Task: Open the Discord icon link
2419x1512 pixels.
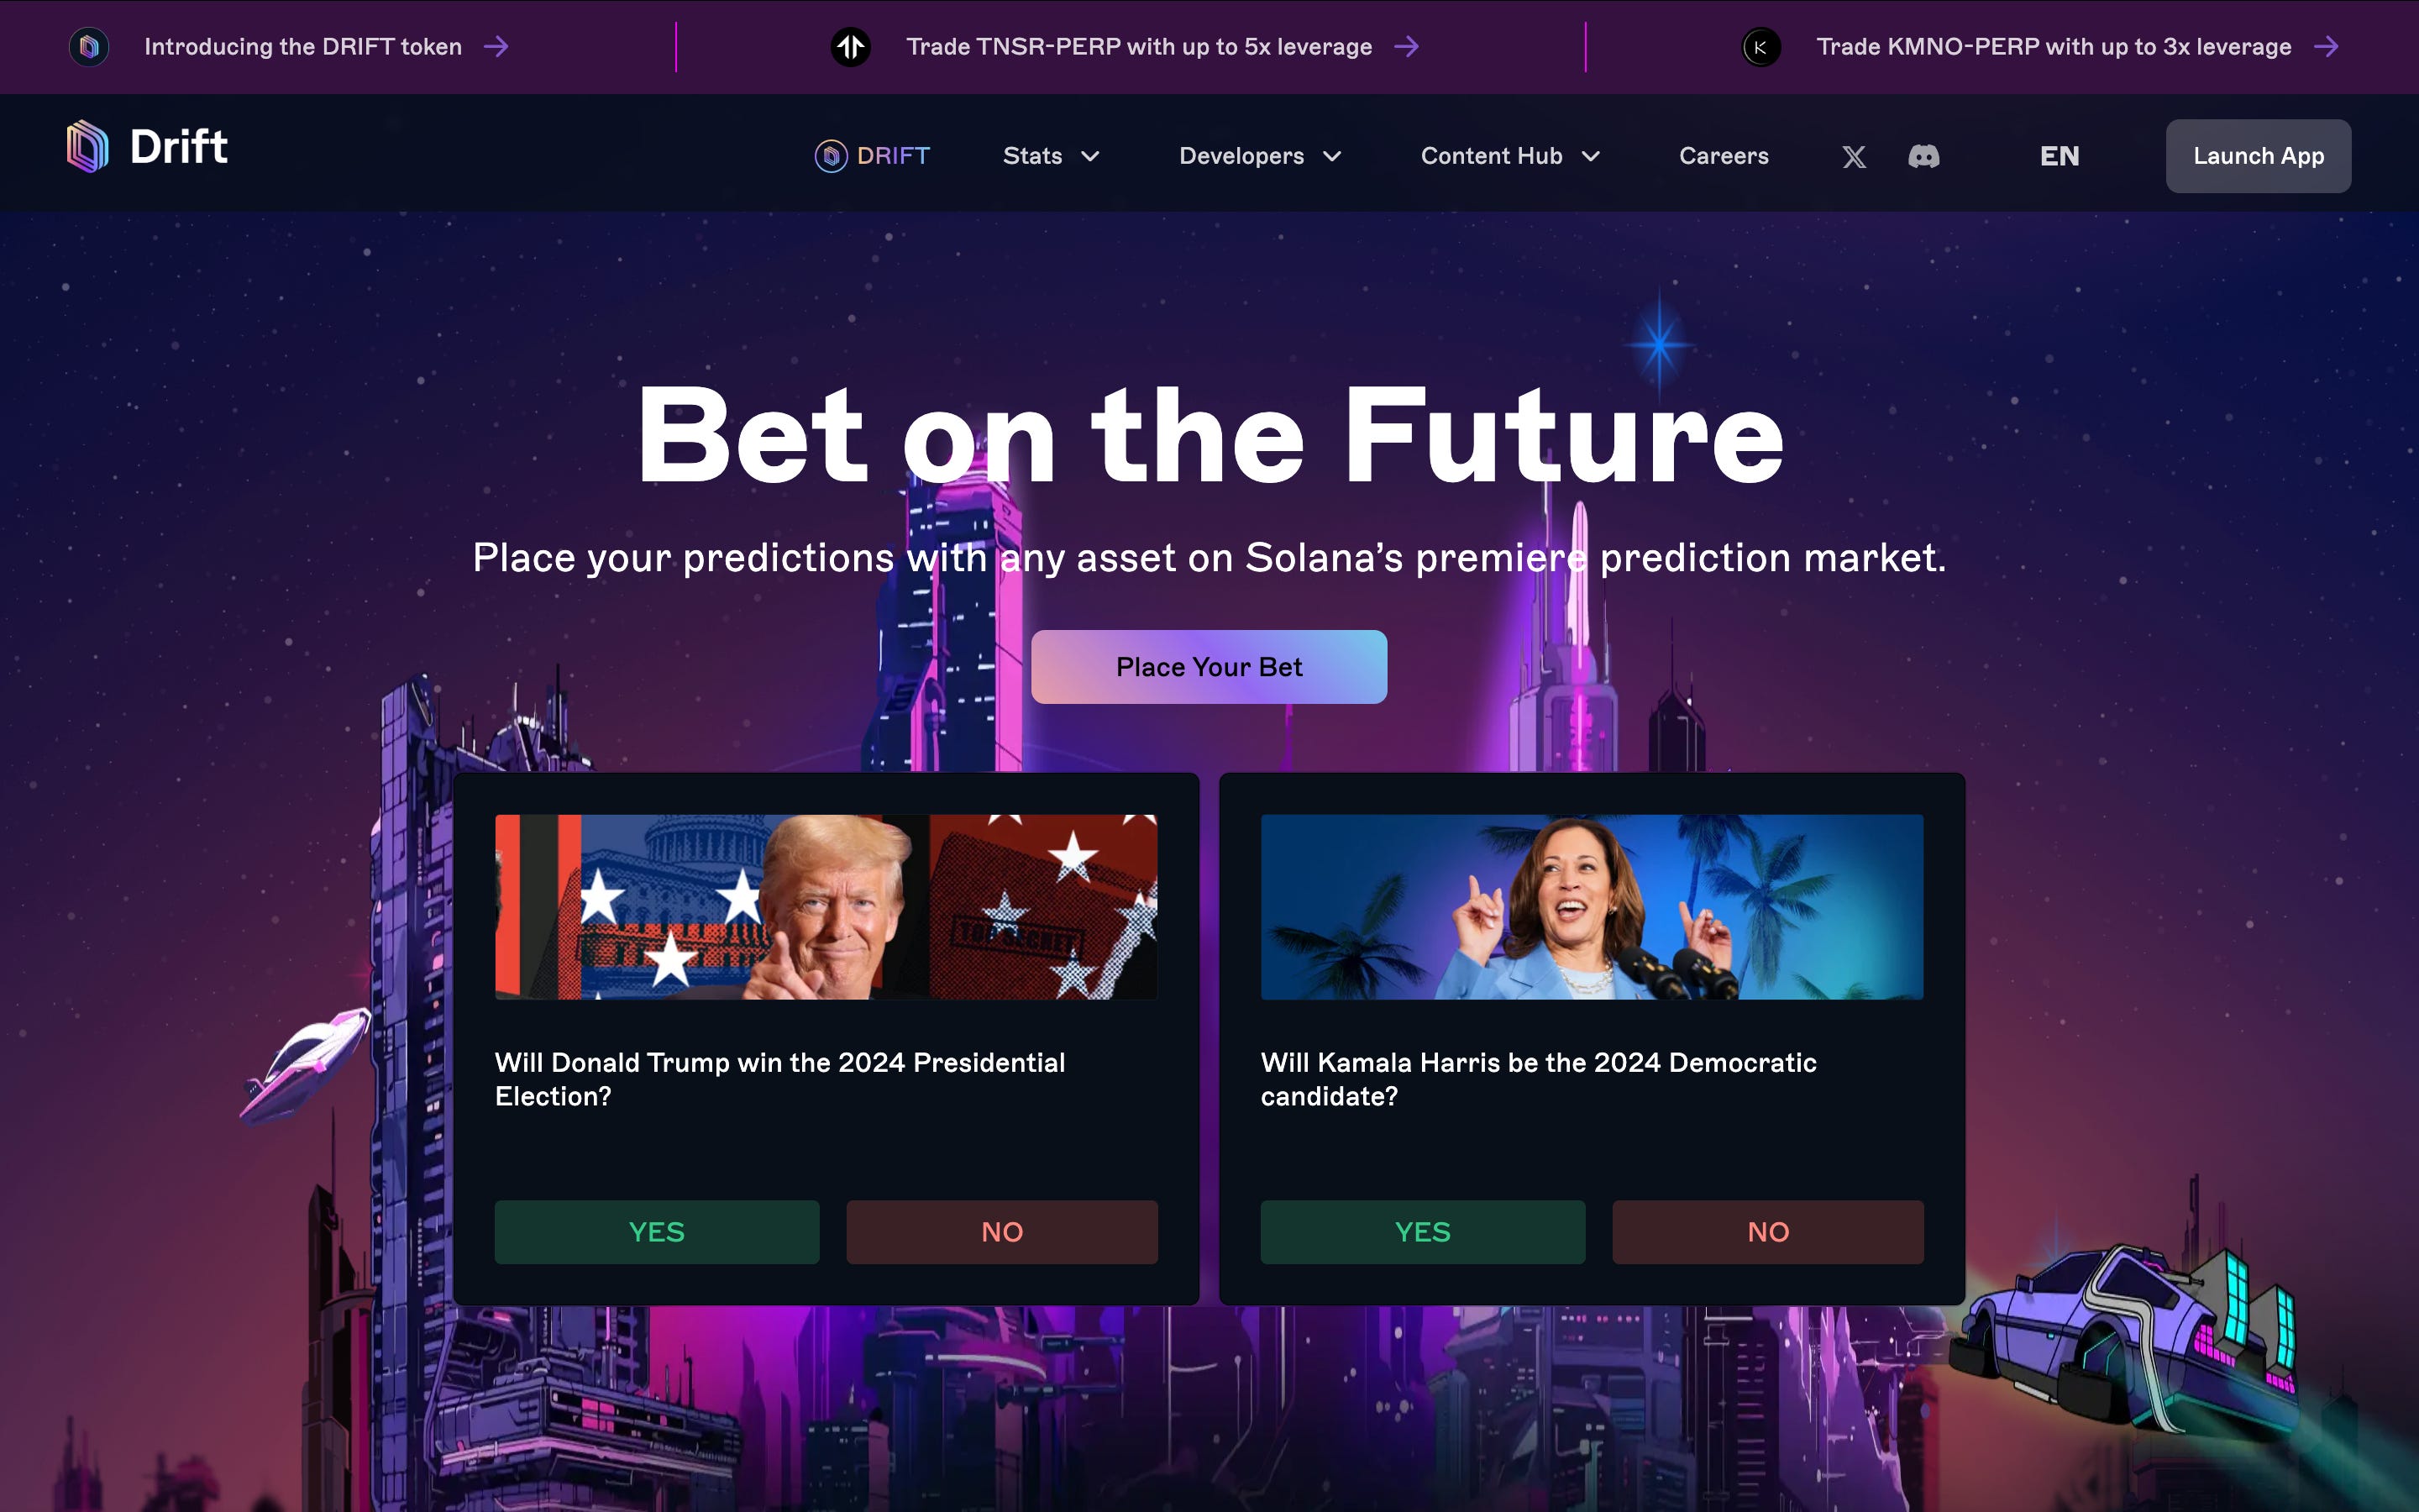Action: point(1923,156)
